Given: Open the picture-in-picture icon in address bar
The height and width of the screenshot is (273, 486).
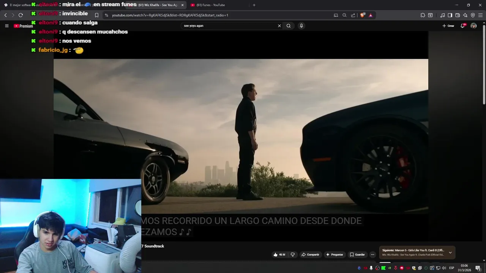Looking at the screenshot, I should click(x=336, y=15).
